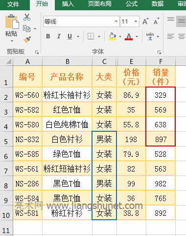Click the align left icon
This screenshot has width=186, height=236.
tap(171, 36)
